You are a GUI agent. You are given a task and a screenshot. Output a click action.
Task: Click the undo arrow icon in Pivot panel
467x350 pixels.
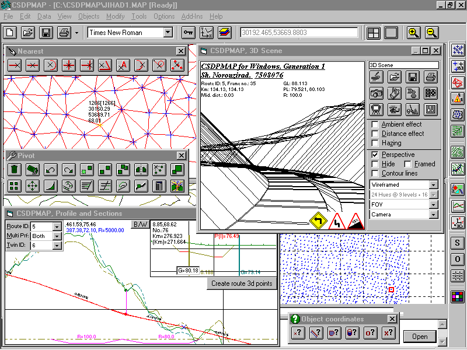click(x=50, y=170)
